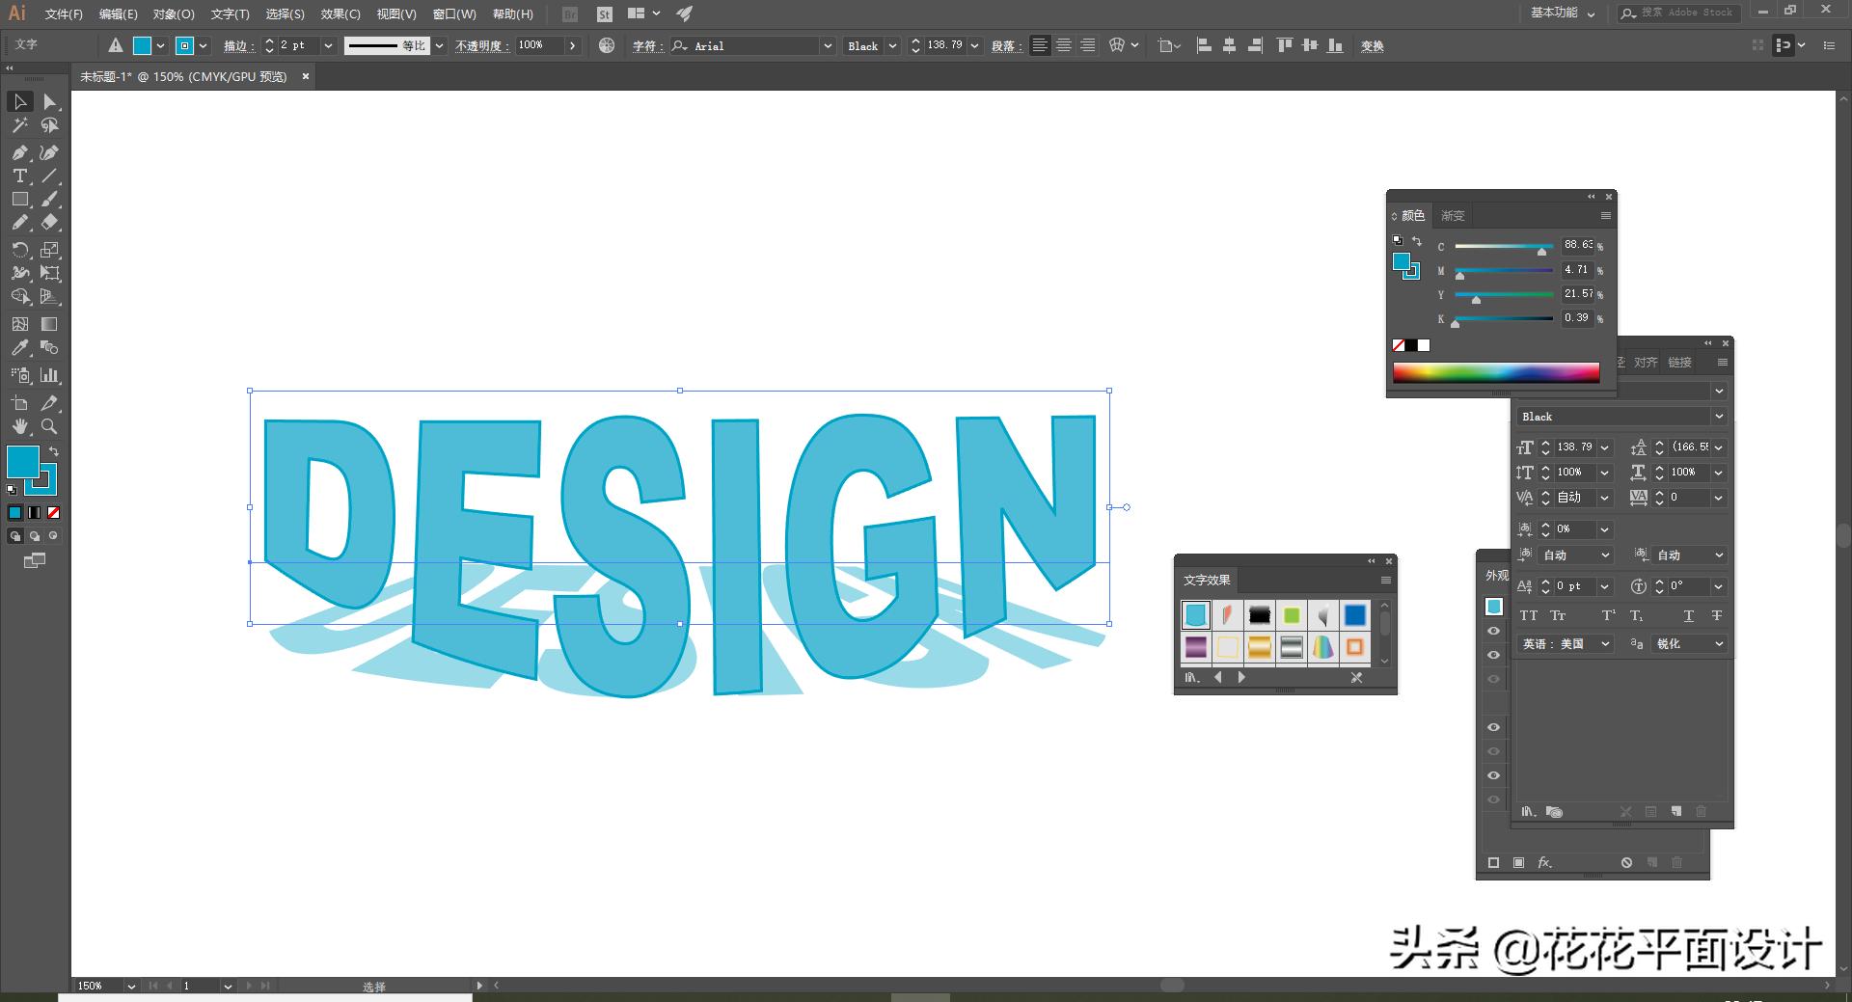Open the 效果(C) menu
1852x1002 pixels.
point(340,14)
